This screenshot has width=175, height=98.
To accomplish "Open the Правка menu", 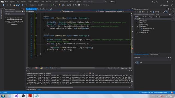I will 12,2.
